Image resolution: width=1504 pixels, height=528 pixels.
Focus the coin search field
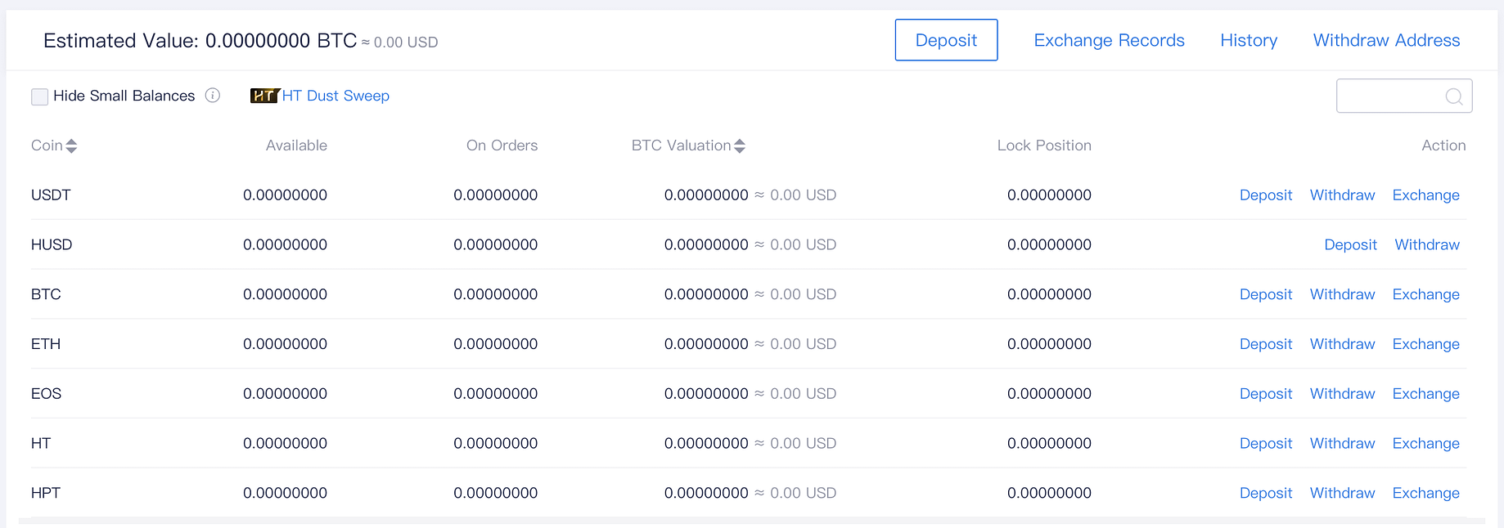[x=1404, y=96]
